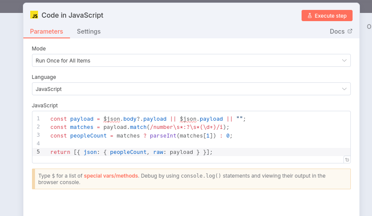Click the Mode dropdown chevron arrow

[344, 60]
